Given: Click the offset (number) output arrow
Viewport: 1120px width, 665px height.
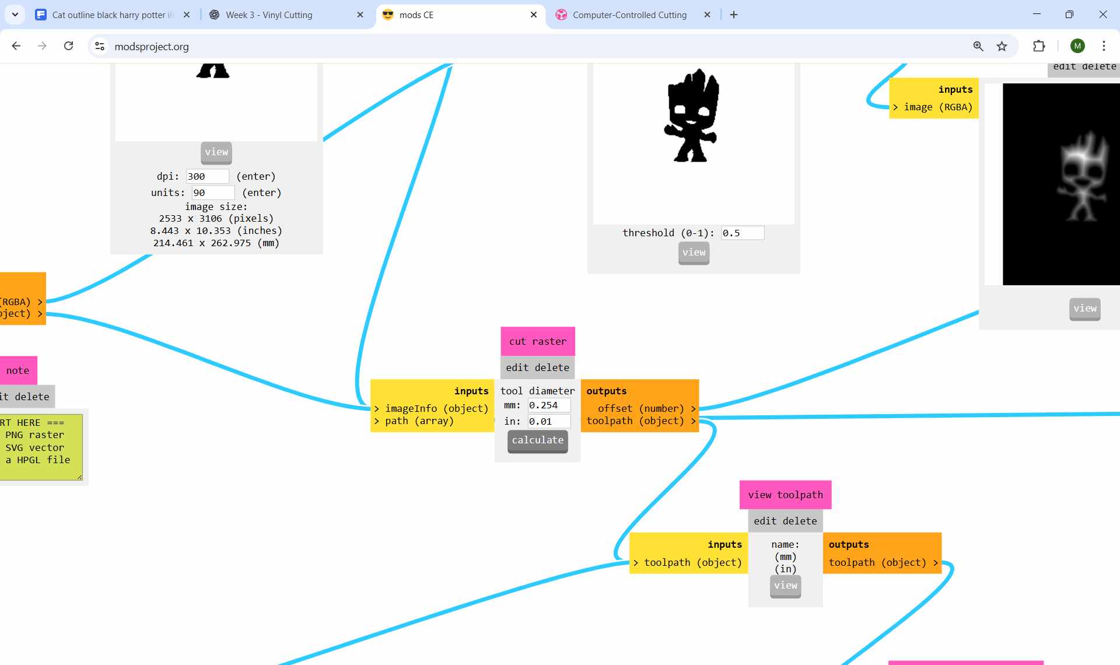Looking at the screenshot, I should pyautogui.click(x=694, y=408).
